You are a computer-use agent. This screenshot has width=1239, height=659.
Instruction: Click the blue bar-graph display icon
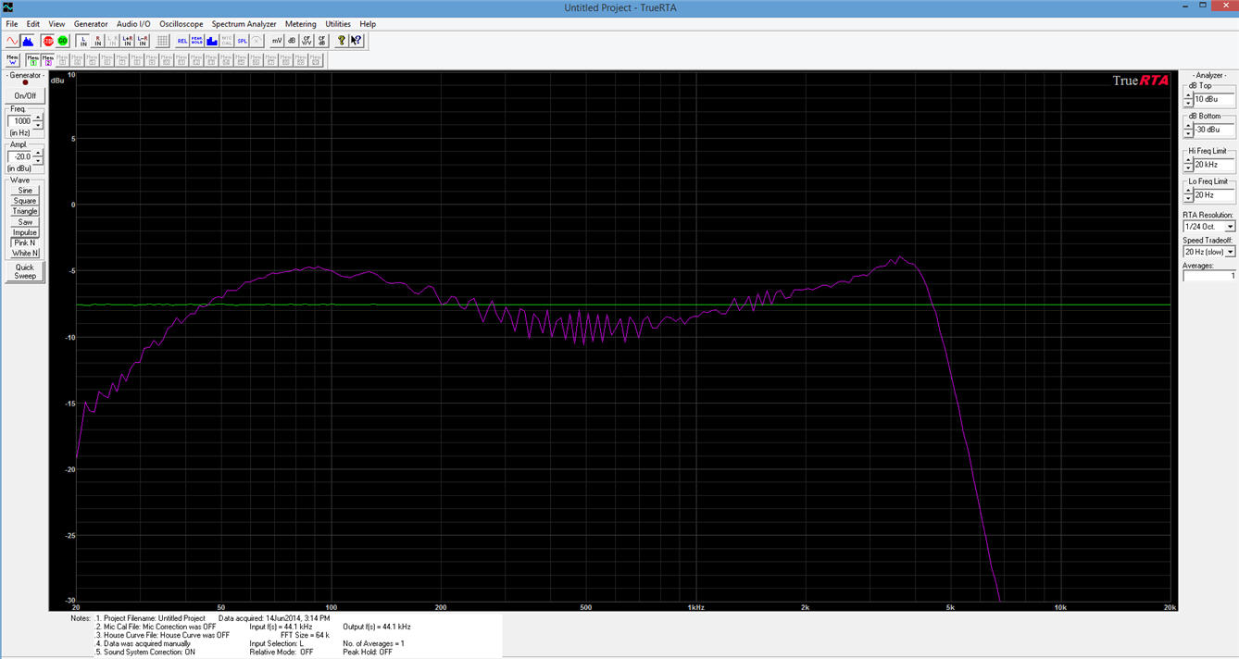coord(212,41)
